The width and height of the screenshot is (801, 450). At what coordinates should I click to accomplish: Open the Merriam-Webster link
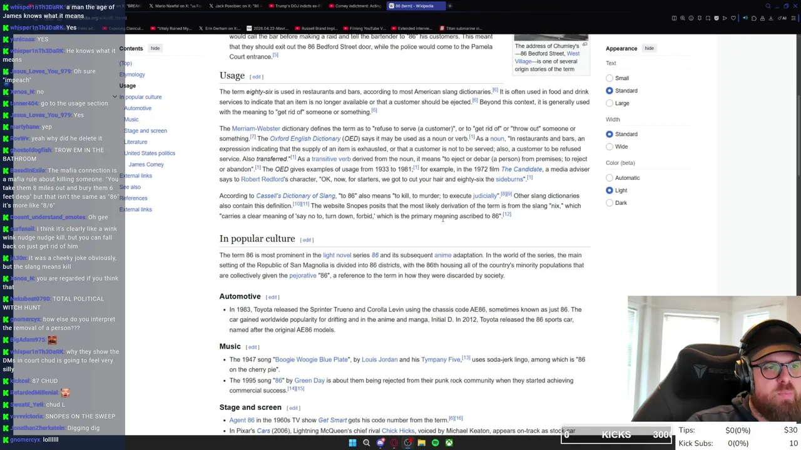pyautogui.click(x=256, y=129)
